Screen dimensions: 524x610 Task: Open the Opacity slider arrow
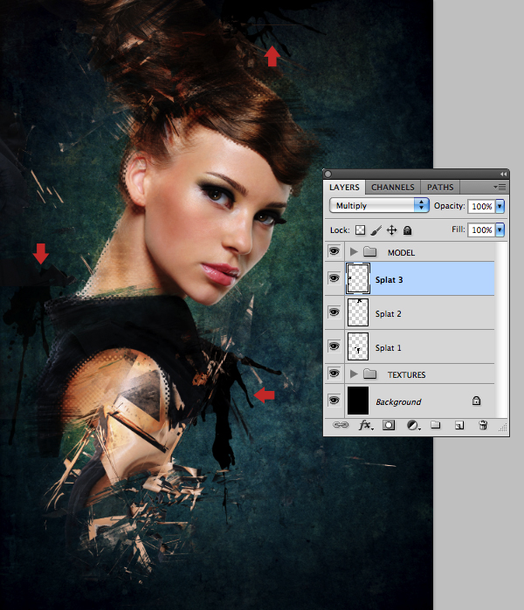pos(500,206)
